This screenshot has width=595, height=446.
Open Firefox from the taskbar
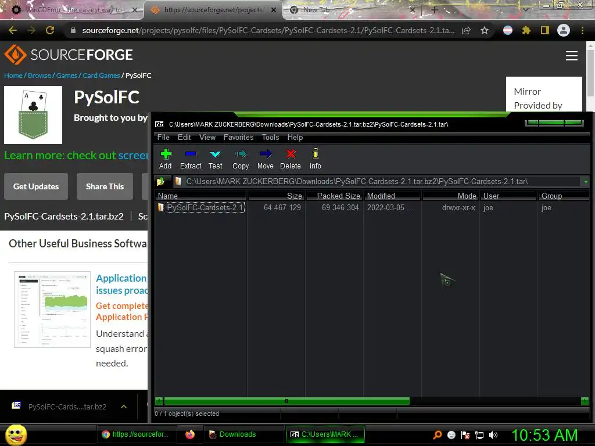coord(190,434)
